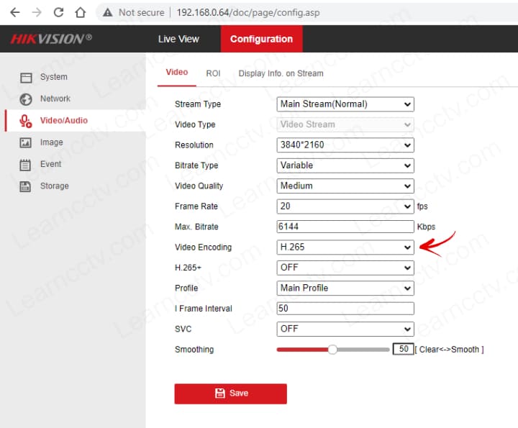Go to browser home page icon
Viewport: 518px width, 428px height.
coord(81,12)
